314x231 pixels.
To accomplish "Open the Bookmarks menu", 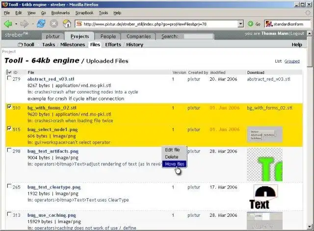I will (x=60, y=13).
